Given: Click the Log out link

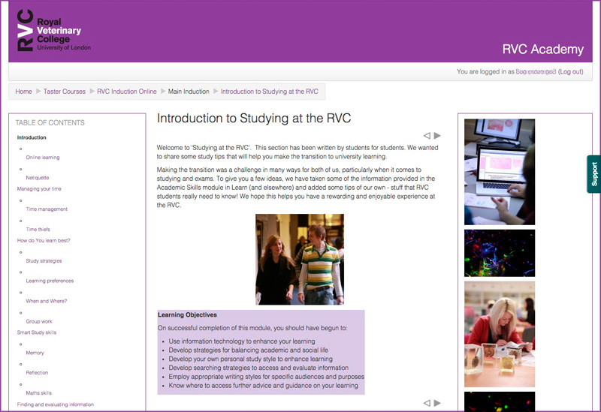Looking at the screenshot, I should pyautogui.click(x=571, y=71).
